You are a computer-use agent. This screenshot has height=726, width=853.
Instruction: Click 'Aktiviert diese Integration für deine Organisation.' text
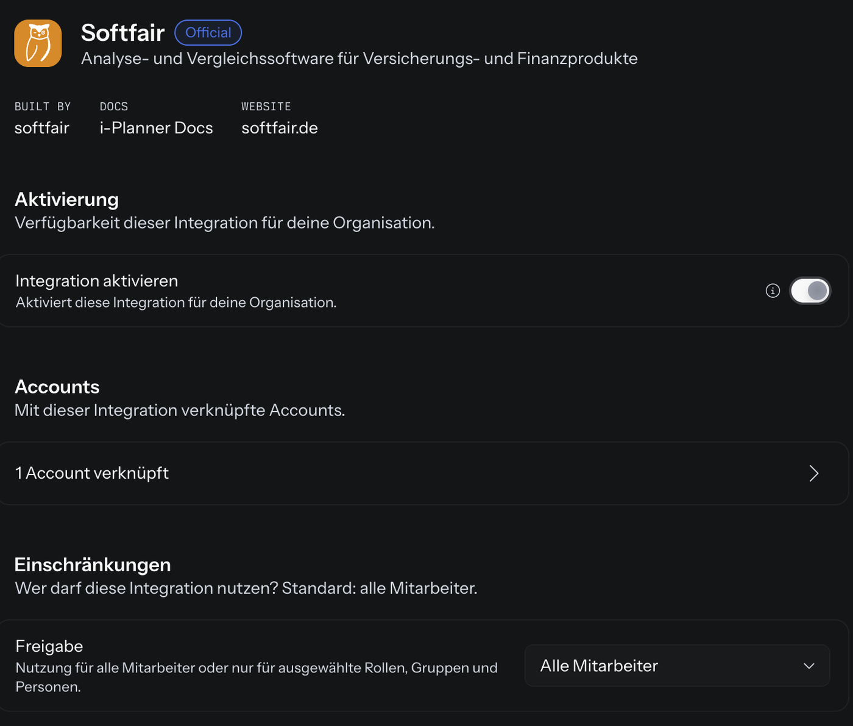[x=176, y=303]
